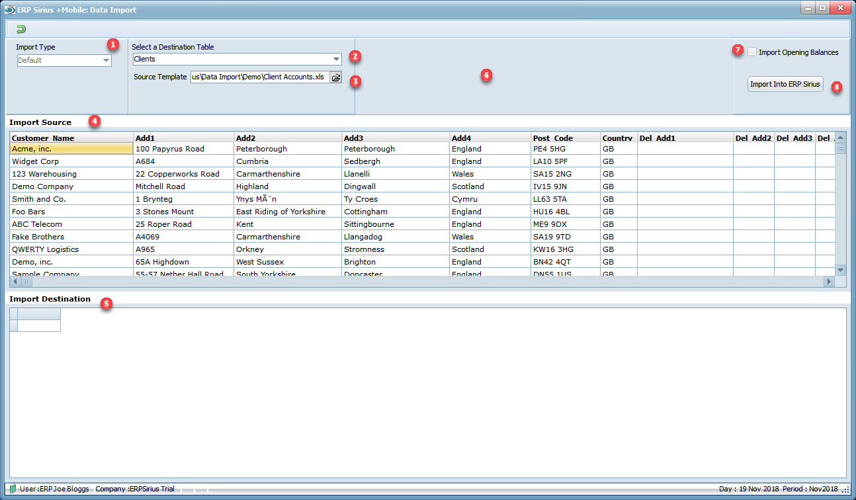Click the Add3 column header
Image resolution: width=856 pixels, height=500 pixels.
[396, 138]
